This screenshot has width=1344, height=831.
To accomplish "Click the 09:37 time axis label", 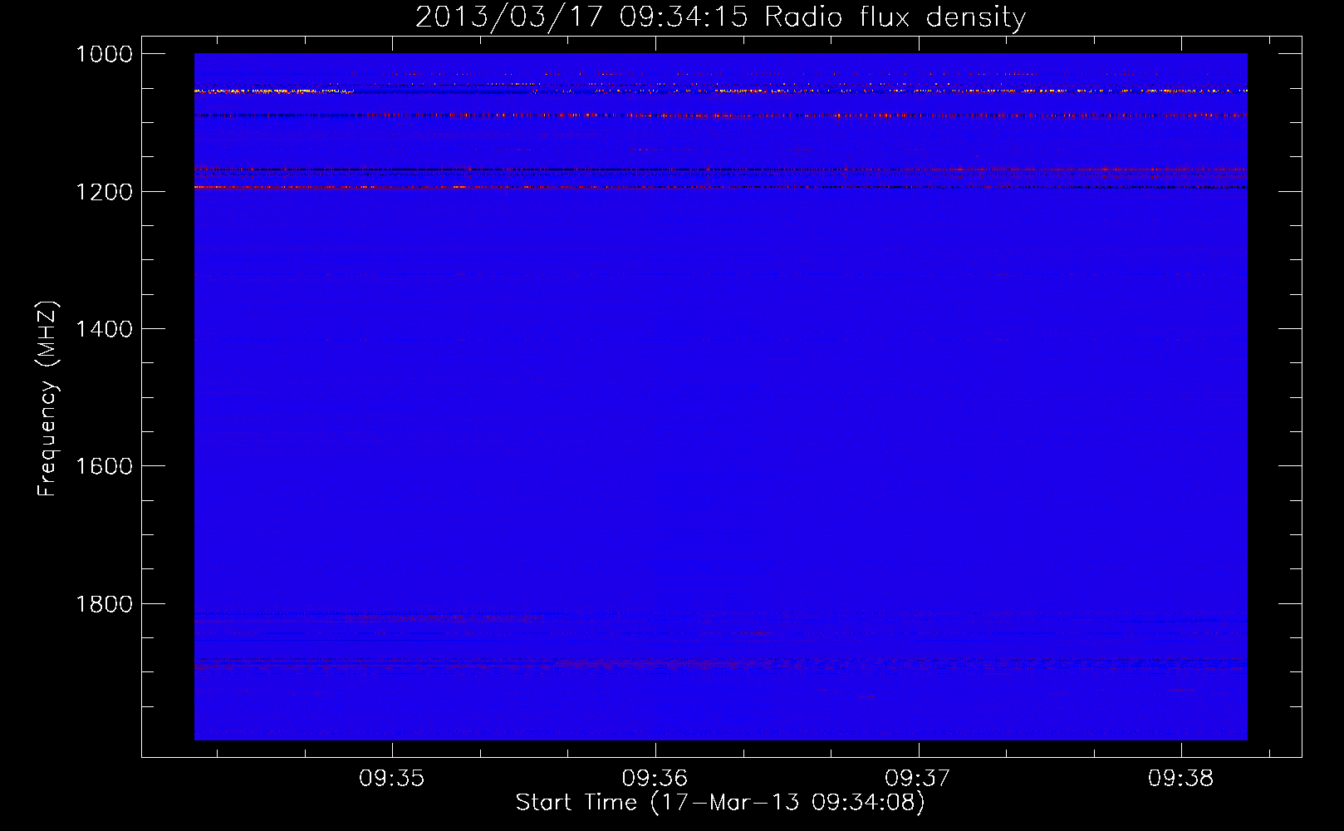I will tap(918, 779).
